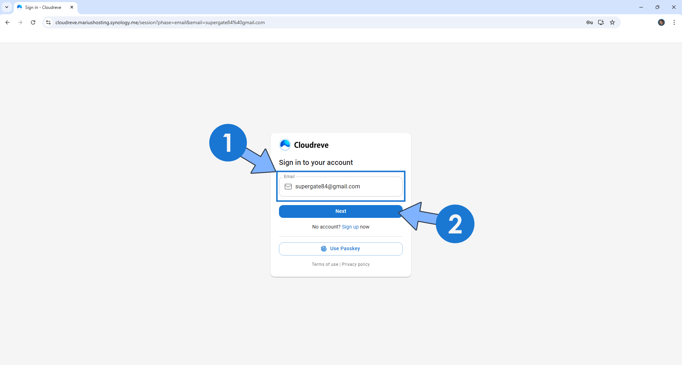Expand the tab search dropdown arrow
This screenshot has height=365, width=682.
coord(6,7)
